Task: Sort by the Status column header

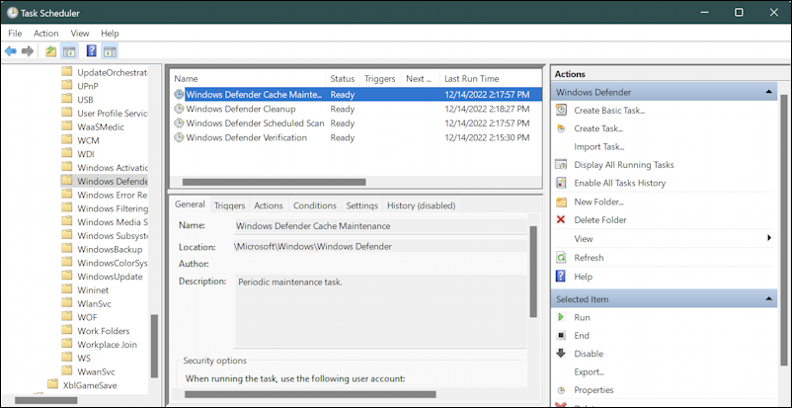Action: click(343, 78)
